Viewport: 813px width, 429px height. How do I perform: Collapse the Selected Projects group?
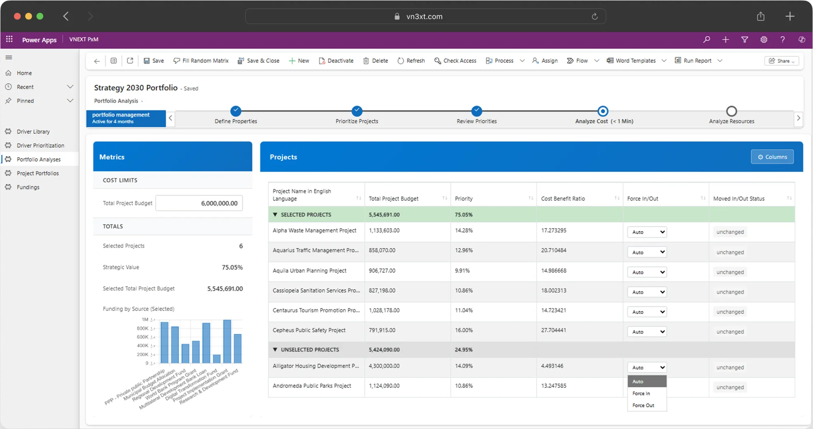(275, 215)
